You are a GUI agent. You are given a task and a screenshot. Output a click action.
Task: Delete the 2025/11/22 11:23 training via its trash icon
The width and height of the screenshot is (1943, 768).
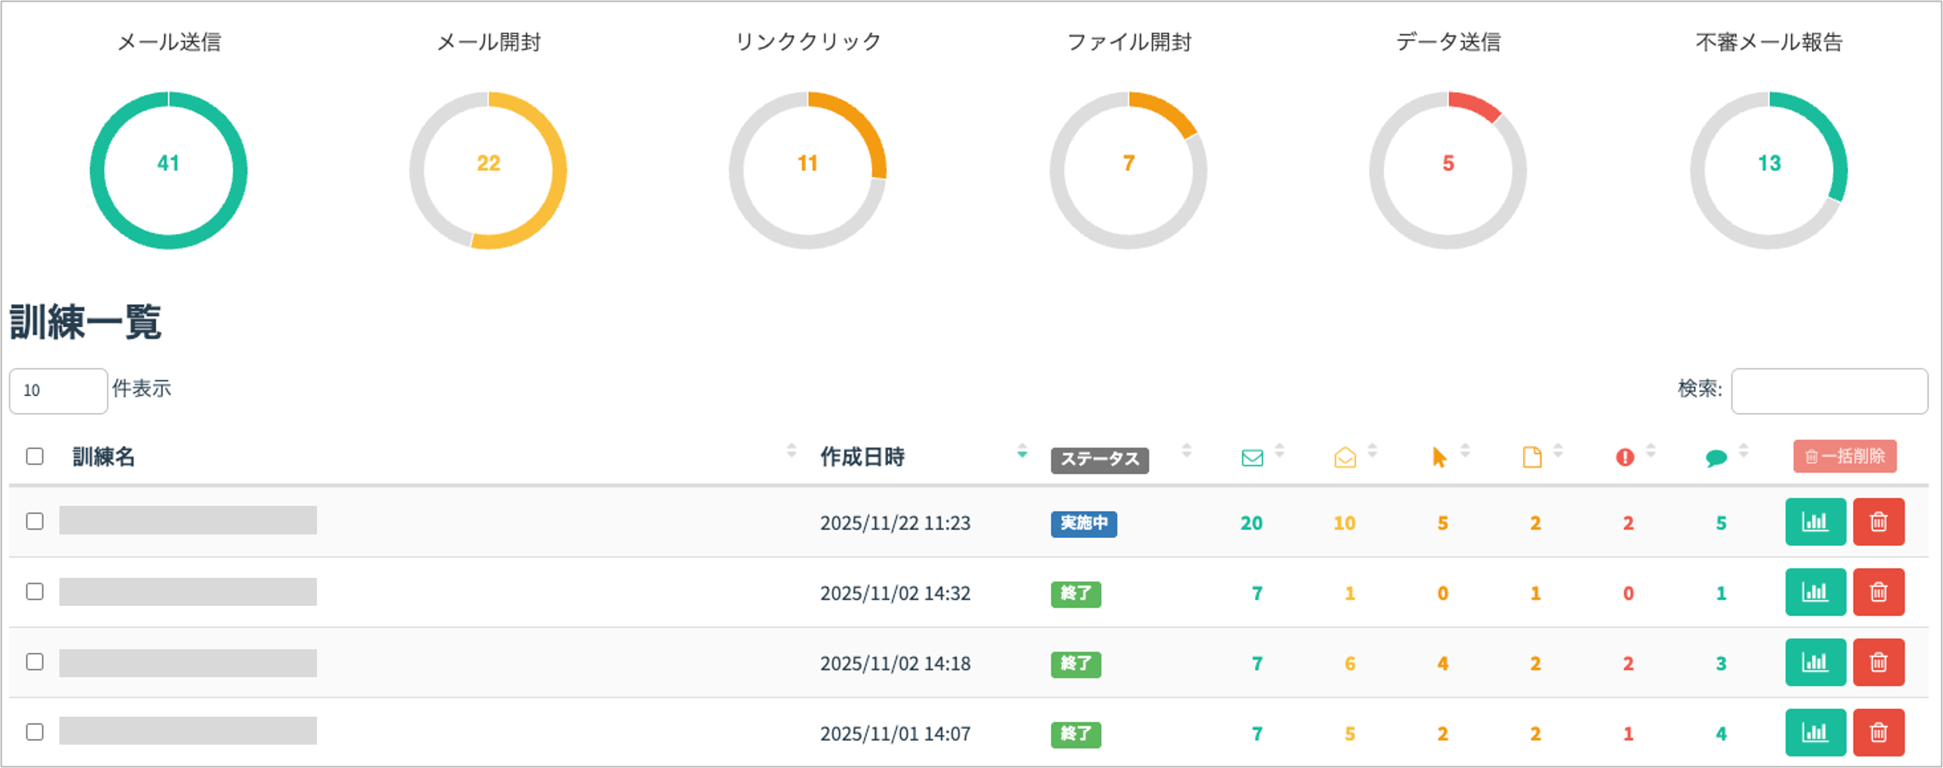pyautogui.click(x=1878, y=521)
